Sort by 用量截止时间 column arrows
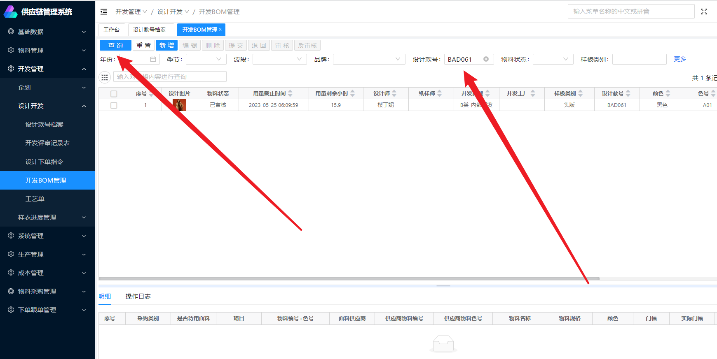The height and width of the screenshot is (359, 717). [290, 93]
